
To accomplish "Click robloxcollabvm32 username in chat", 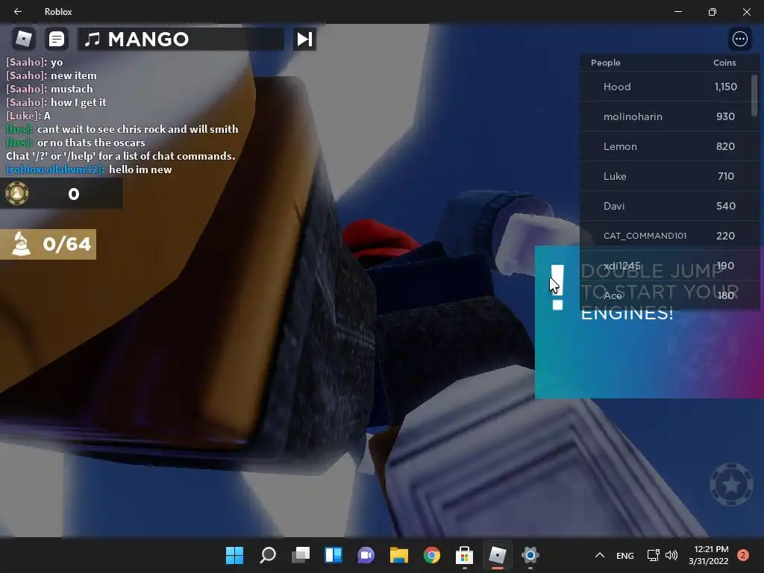I will 54,169.
